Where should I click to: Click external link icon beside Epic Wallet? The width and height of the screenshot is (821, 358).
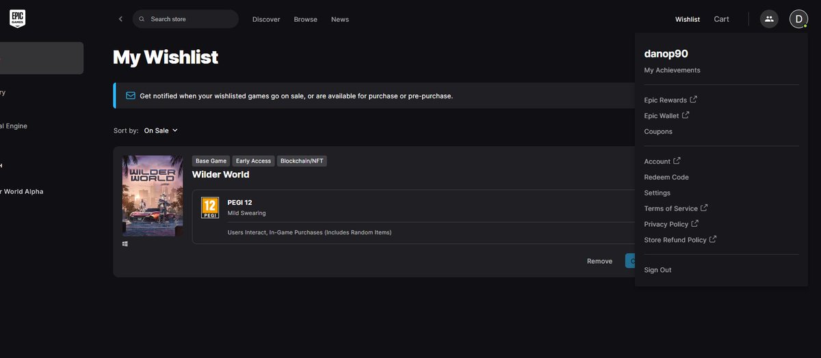pyautogui.click(x=686, y=115)
